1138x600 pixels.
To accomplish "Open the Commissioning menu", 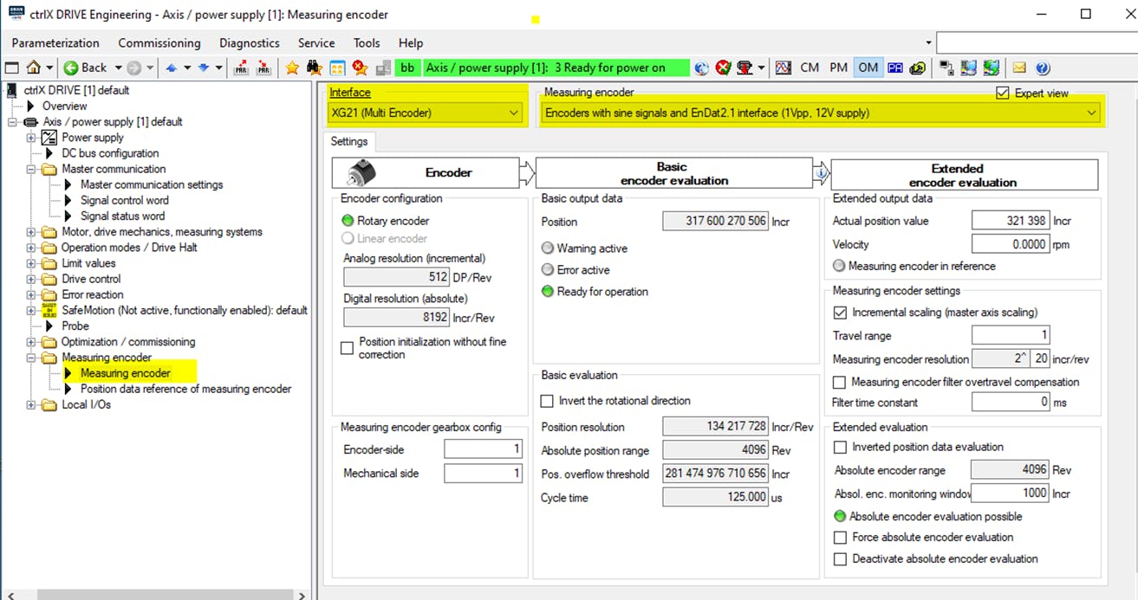I will pyautogui.click(x=159, y=42).
